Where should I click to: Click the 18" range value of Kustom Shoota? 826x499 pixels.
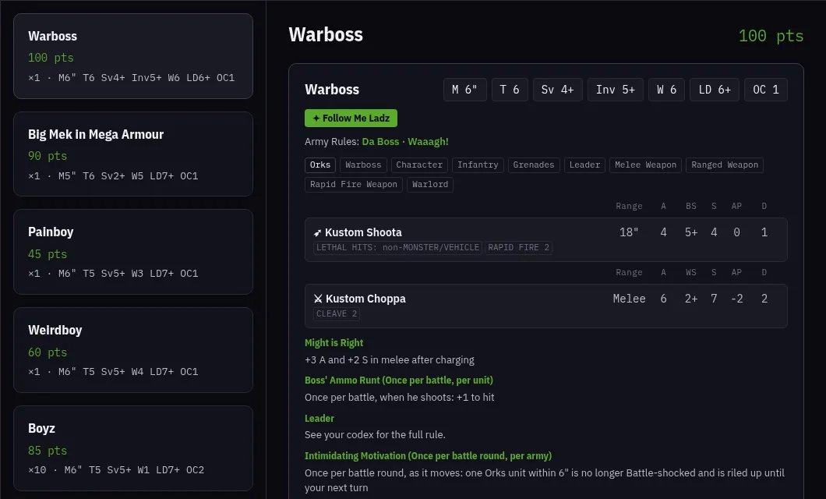coord(629,232)
